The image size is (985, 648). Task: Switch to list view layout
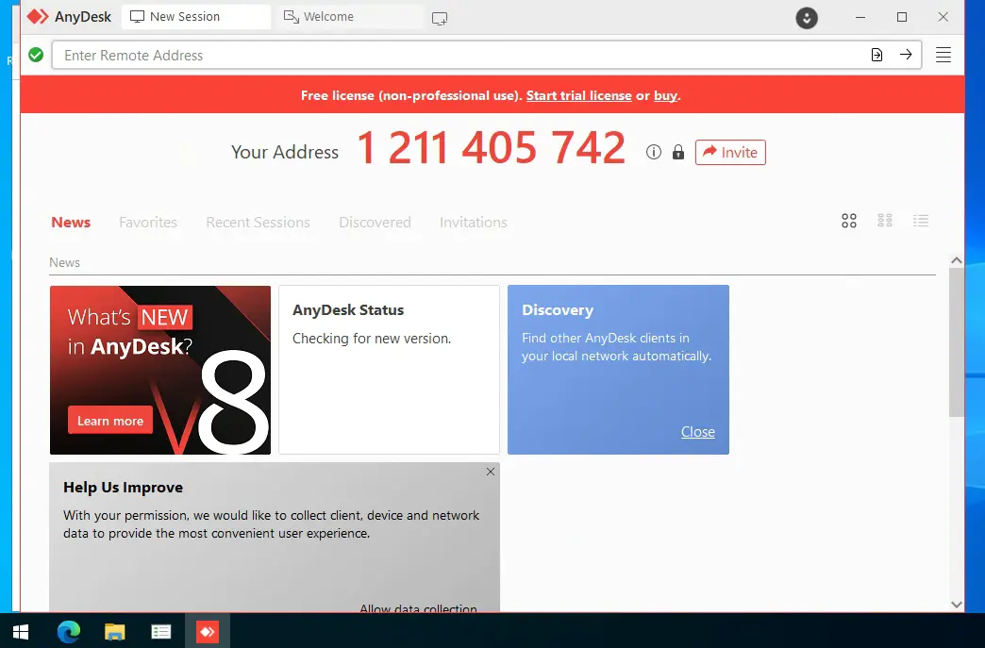pos(921,221)
